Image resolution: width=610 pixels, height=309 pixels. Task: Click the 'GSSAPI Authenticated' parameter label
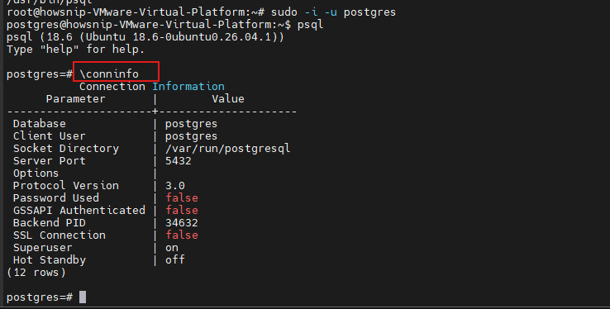[x=79, y=211]
